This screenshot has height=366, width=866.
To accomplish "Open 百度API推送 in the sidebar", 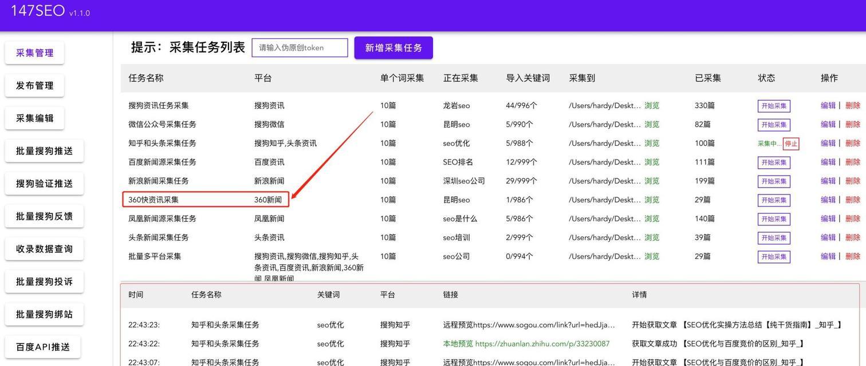I will coord(43,347).
